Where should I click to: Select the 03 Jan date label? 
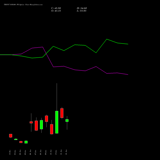25,152
